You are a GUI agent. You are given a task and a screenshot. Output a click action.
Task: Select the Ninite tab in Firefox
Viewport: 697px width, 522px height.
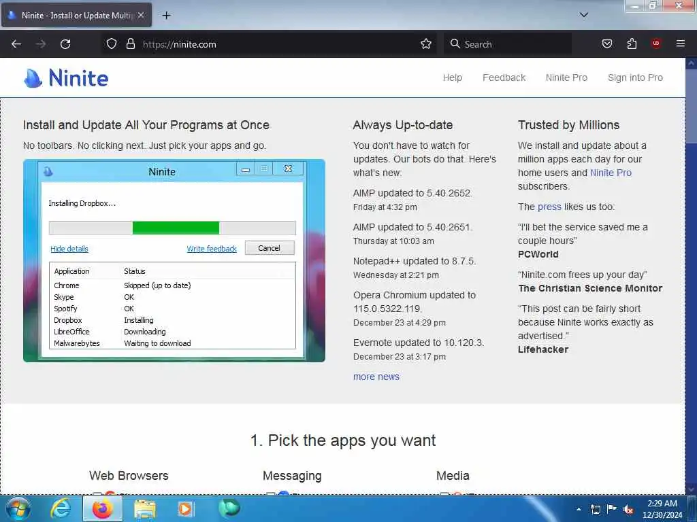tap(76, 15)
